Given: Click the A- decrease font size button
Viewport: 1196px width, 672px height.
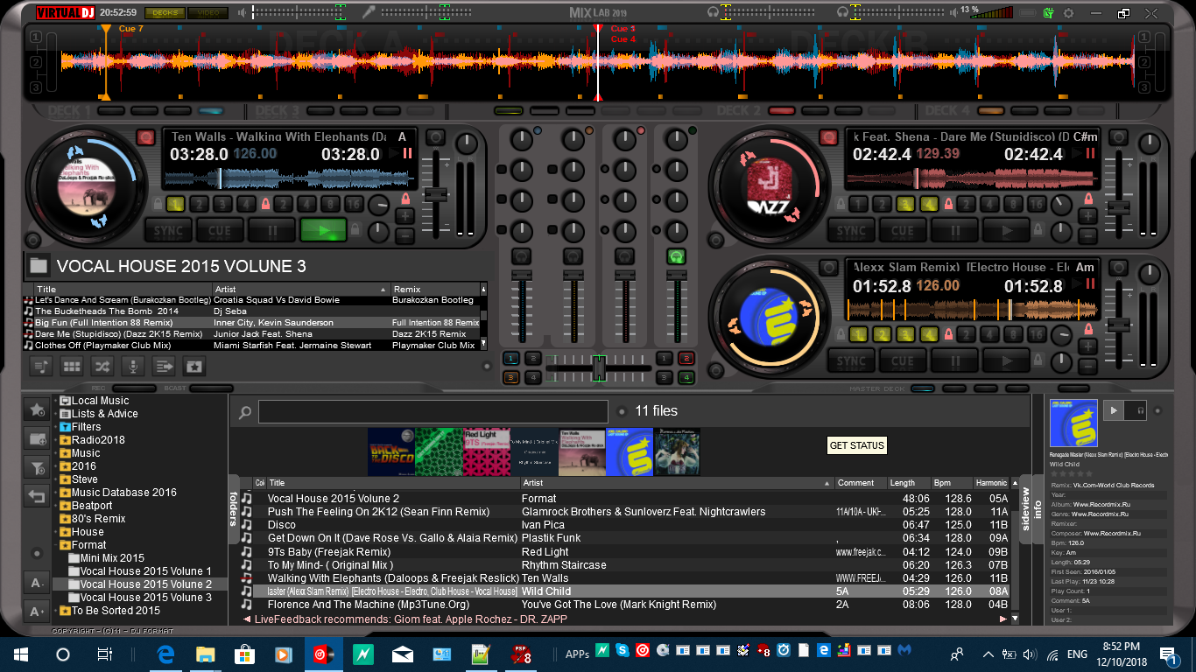Looking at the screenshot, I should tap(37, 583).
